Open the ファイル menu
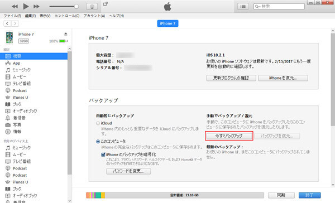This screenshot has width=335, height=203. tap(12, 16)
